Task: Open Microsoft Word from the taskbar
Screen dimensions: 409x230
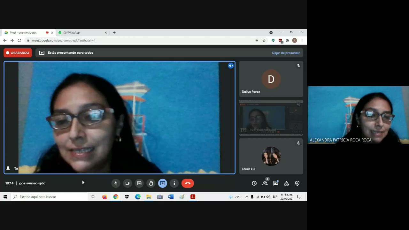Action: pyautogui.click(x=171, y=197)
